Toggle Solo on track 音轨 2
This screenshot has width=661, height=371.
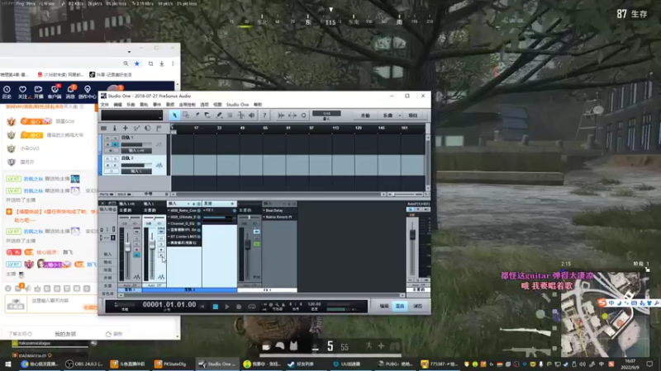coord(115,158)
